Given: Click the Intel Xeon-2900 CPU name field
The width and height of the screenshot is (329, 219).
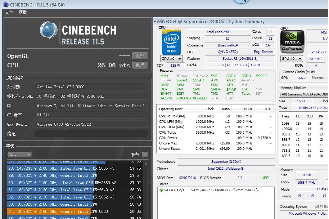Looking at the screenshot, I should [x=218, y=32].
